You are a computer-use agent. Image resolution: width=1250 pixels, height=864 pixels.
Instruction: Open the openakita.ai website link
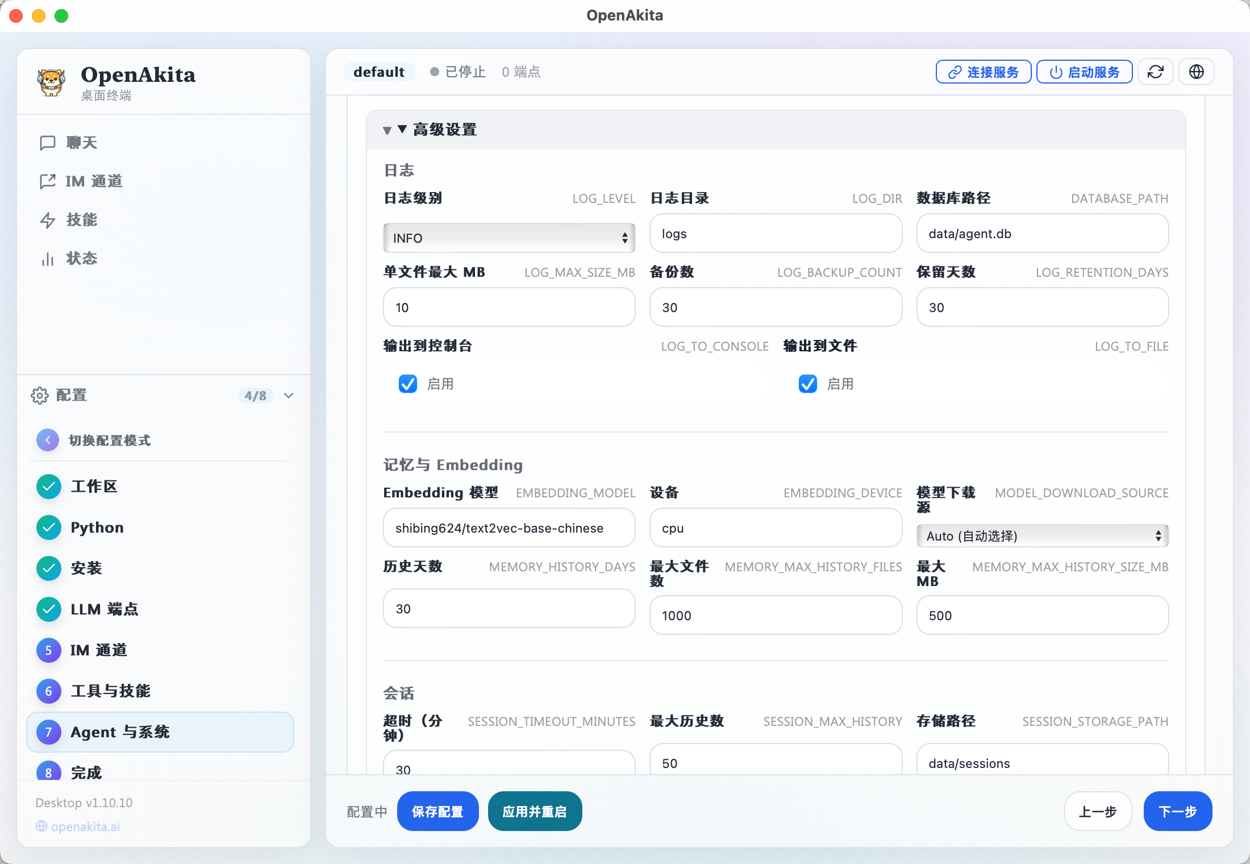click(x=85, y=826)
